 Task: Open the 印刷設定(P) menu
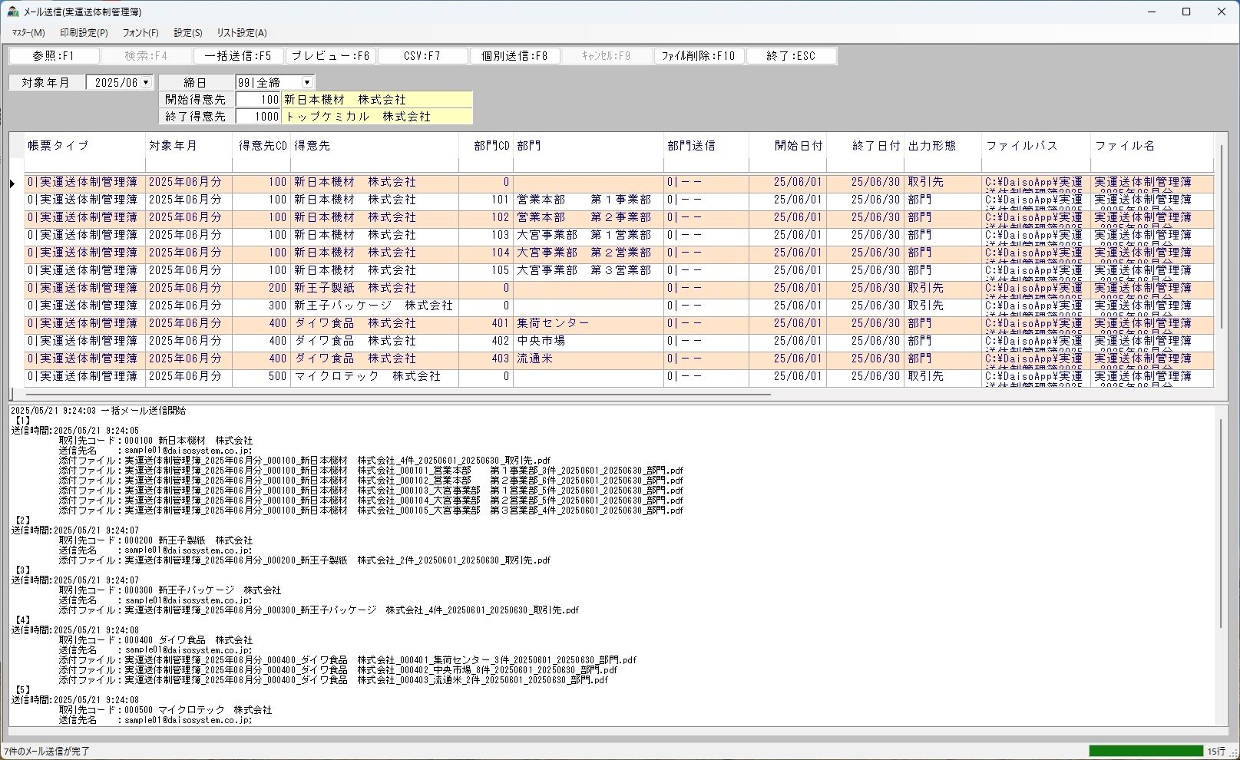[84, 33]
